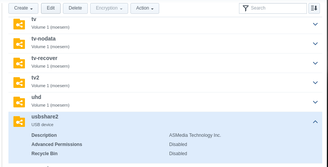Image resolution: width=328 pixels, height=167 pixels.
Task: Click the tv2 shared folder icon
Action: click(19, 83)
